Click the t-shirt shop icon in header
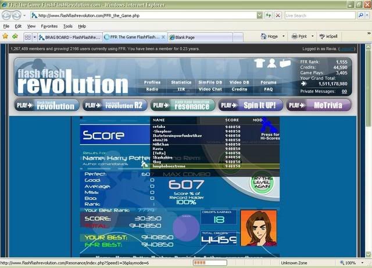 [259, 63]
